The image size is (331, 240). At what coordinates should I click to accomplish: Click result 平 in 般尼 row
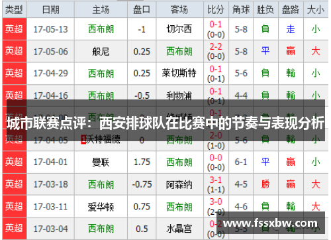[265, 51]
